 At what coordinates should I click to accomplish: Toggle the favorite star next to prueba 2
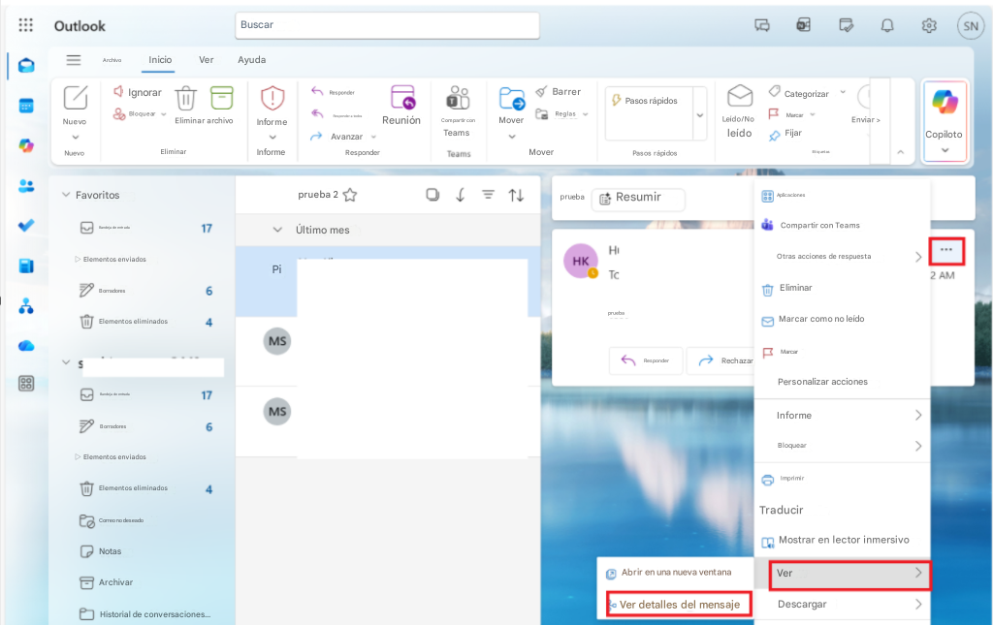pos(349,195)
